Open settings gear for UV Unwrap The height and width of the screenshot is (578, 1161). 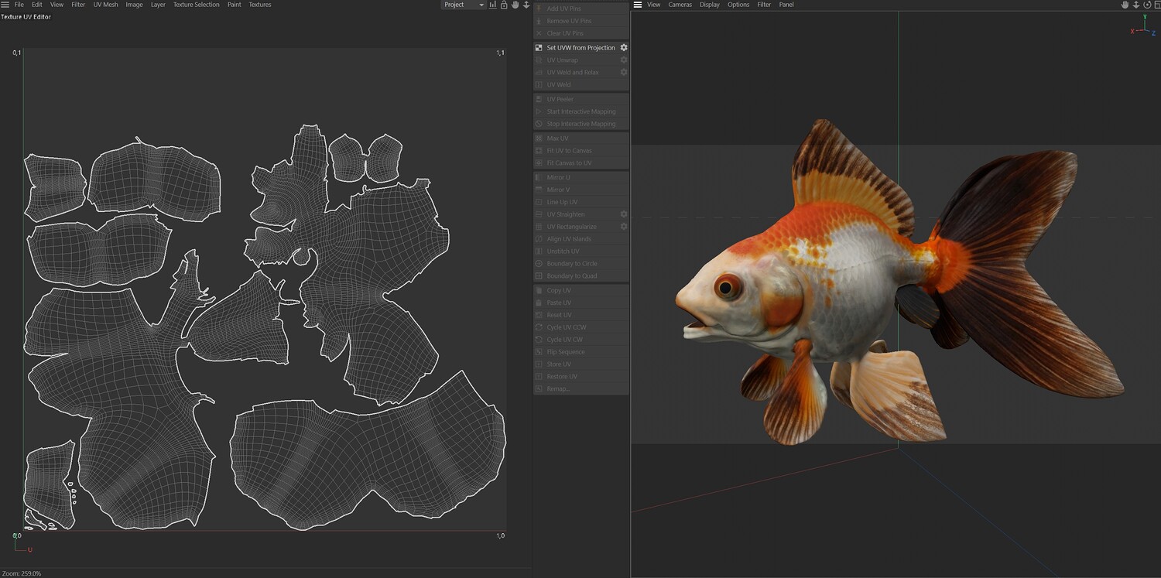tap(624, 60)
